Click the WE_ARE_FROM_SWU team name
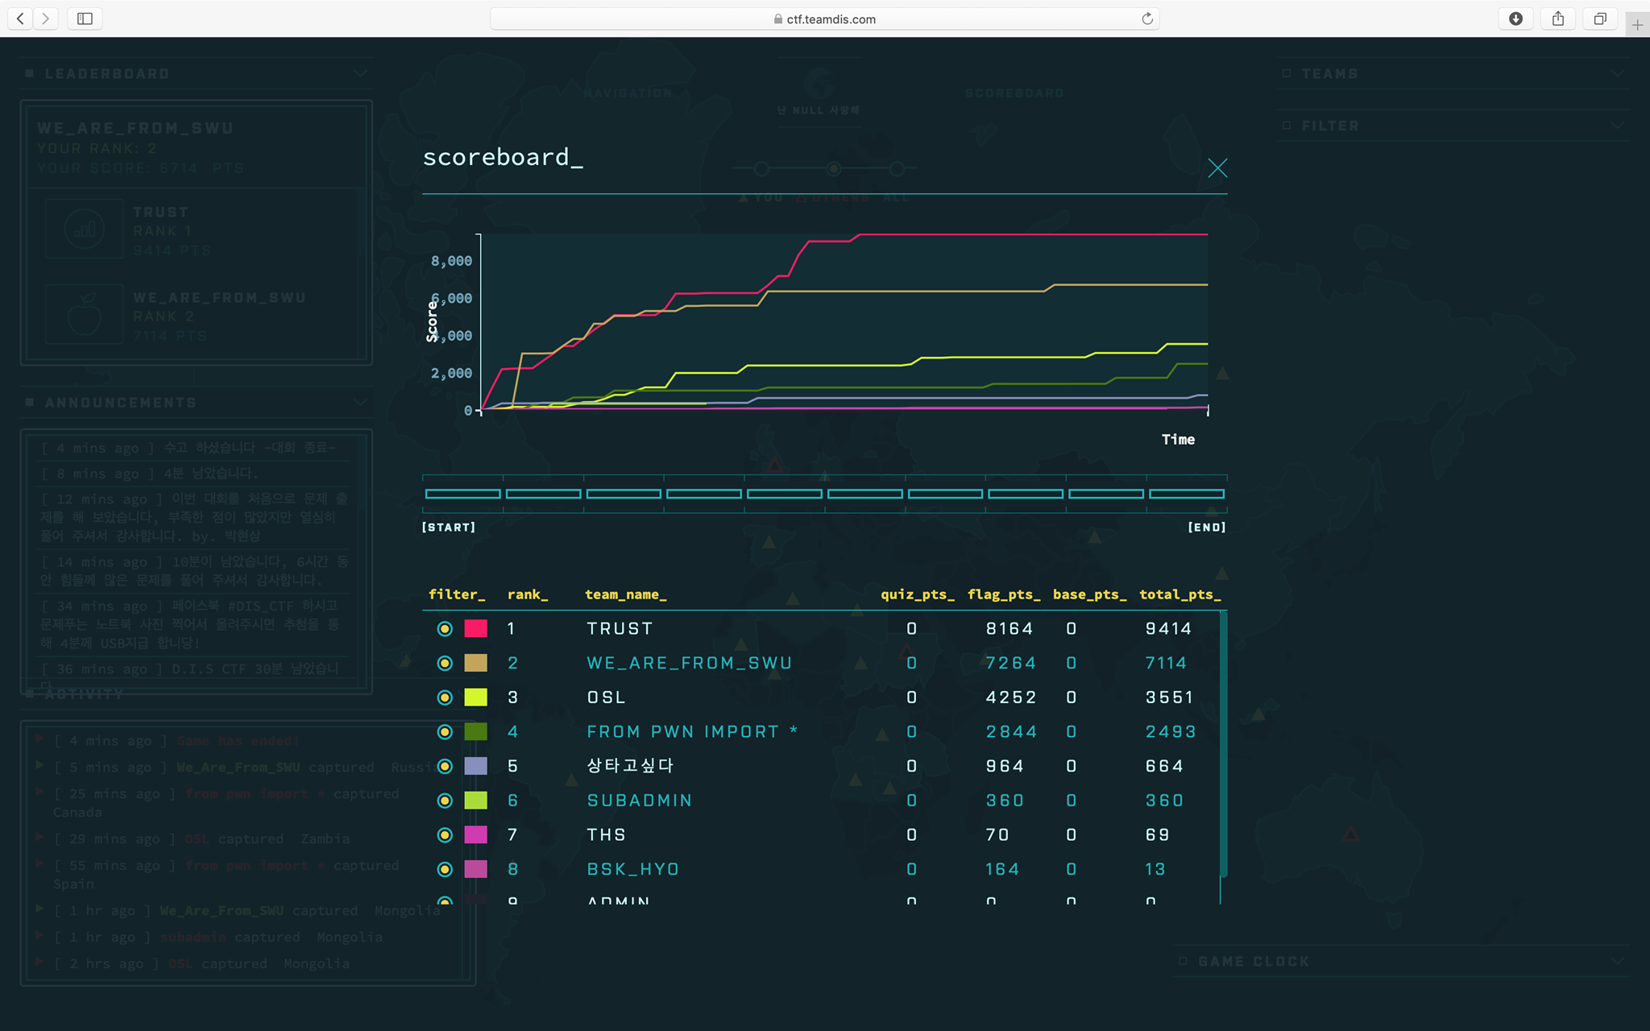This screenshot has width=1650, height=1031. (x=689, y=663)
